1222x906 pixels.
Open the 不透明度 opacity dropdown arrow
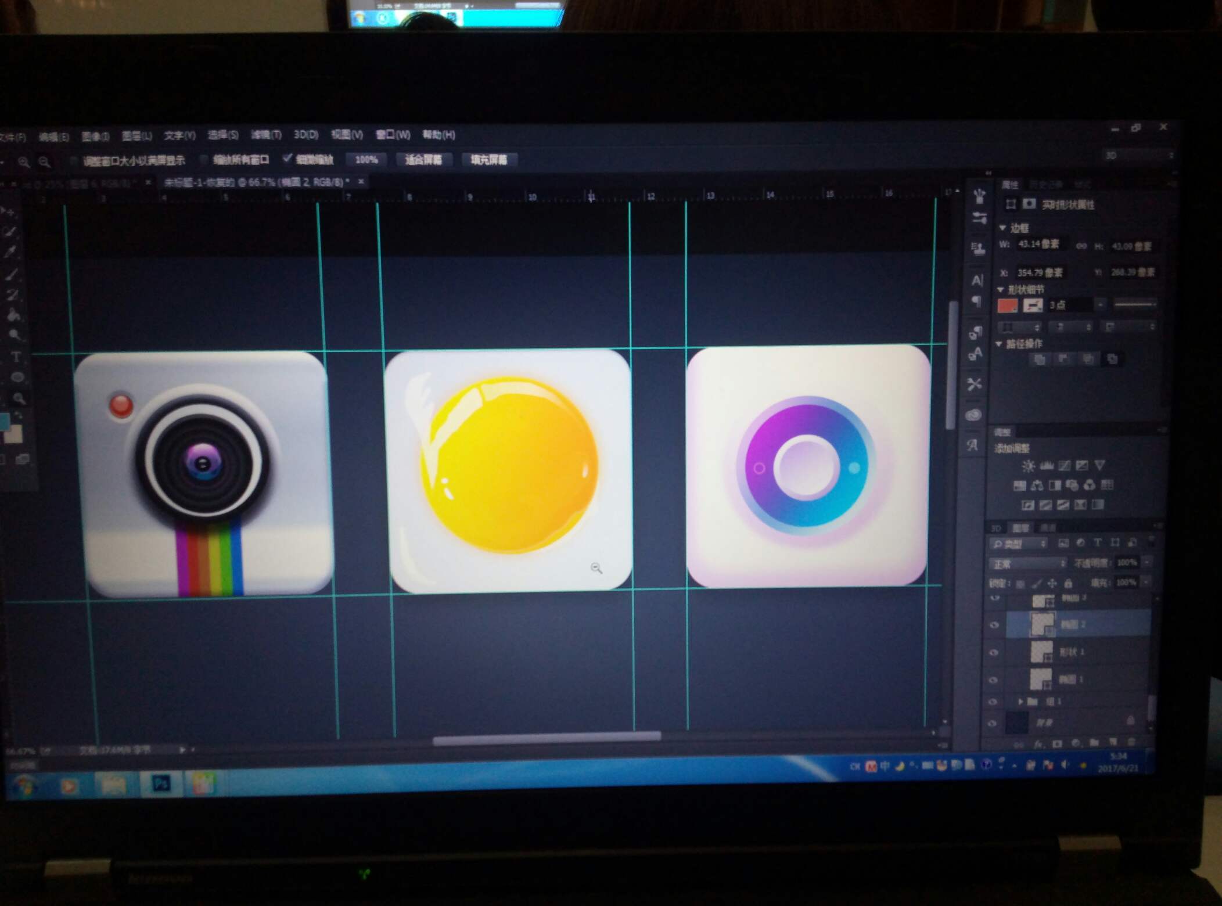click(x=1147, y=562)
